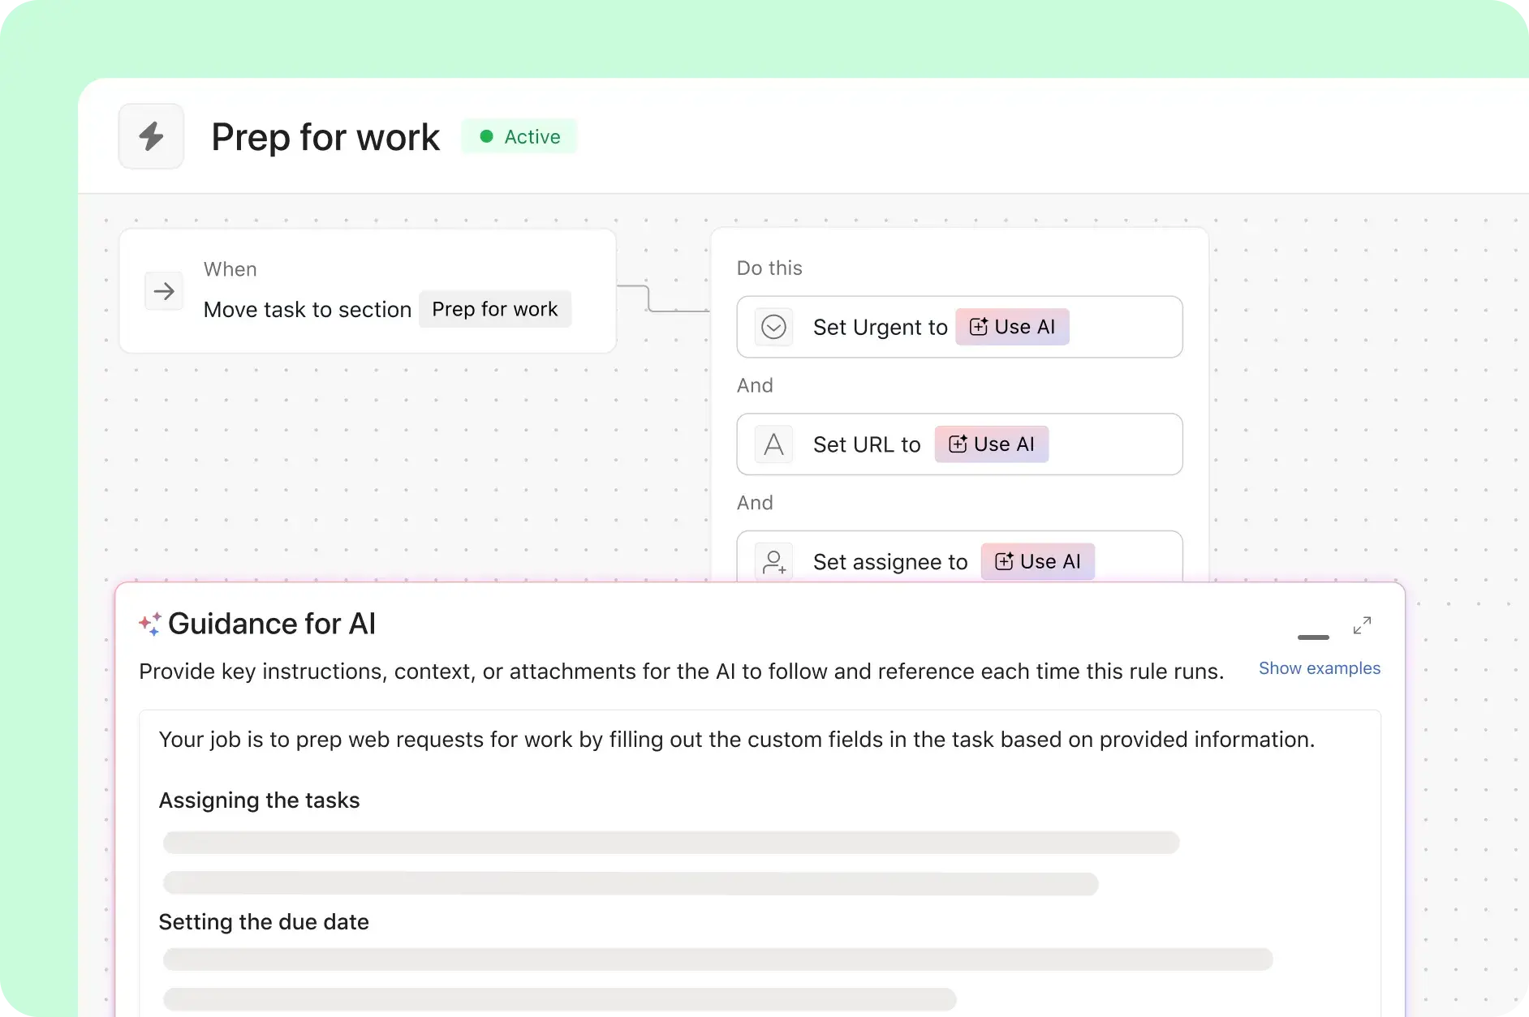
Task: Click the Set Urgent to action row
Action: (x=1124, y=327)
